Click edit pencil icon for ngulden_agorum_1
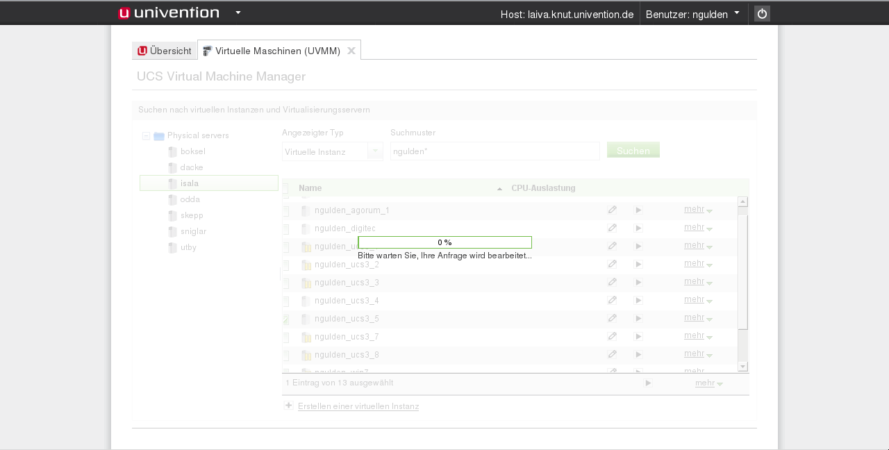 pyautogui.click(x=612, y=210)
